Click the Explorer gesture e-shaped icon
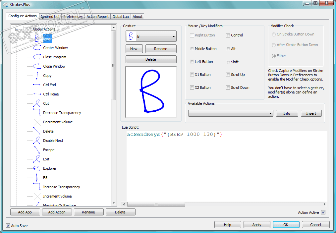 point(37,168)
